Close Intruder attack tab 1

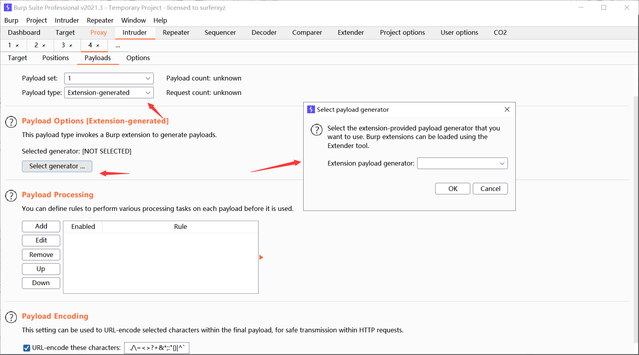click(17, 46)
